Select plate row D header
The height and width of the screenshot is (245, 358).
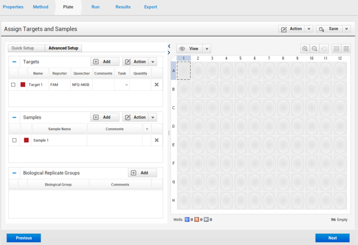[x=173, y=126]
